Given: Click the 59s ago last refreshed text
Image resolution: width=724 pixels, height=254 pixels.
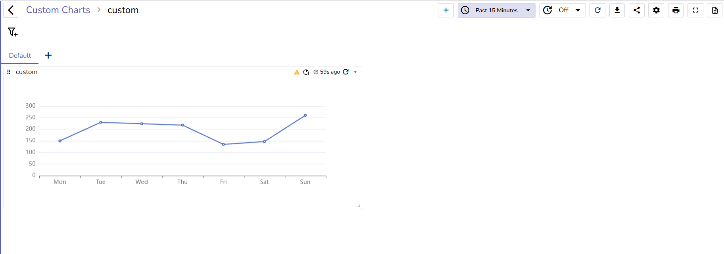Looking at the screenshot, I should click(330, 72).
